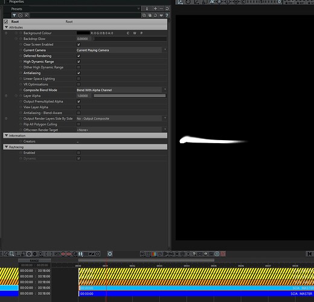Click the Background Colour black swatch

tap(83, 33)
